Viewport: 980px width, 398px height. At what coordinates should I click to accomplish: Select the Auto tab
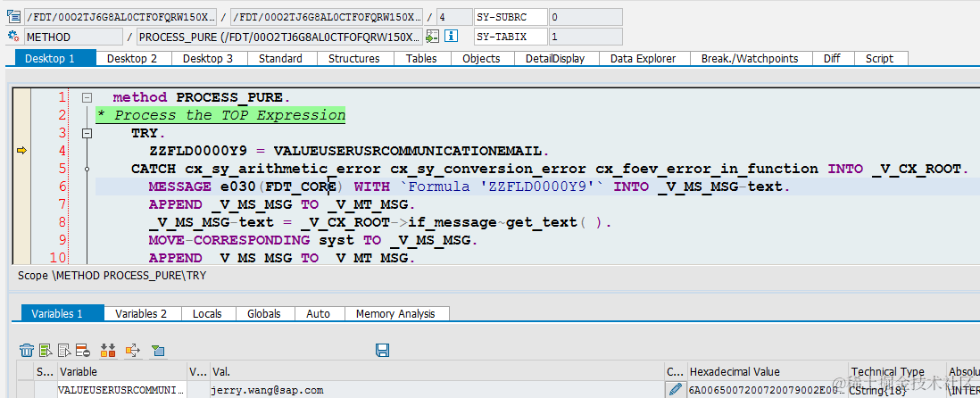318,313
